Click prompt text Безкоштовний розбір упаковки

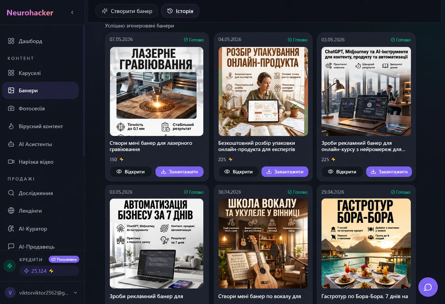(257, 146)
